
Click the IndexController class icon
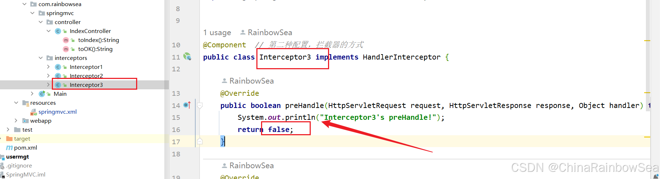click(58, 31)
